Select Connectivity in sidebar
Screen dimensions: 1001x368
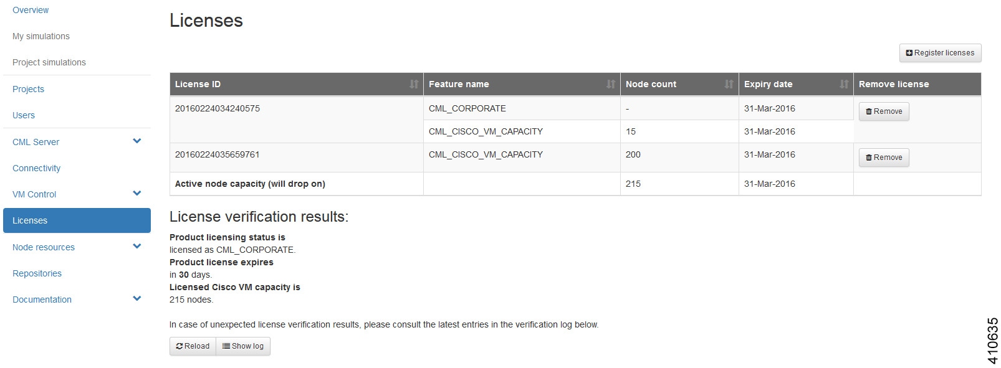(x=36, y=168)
